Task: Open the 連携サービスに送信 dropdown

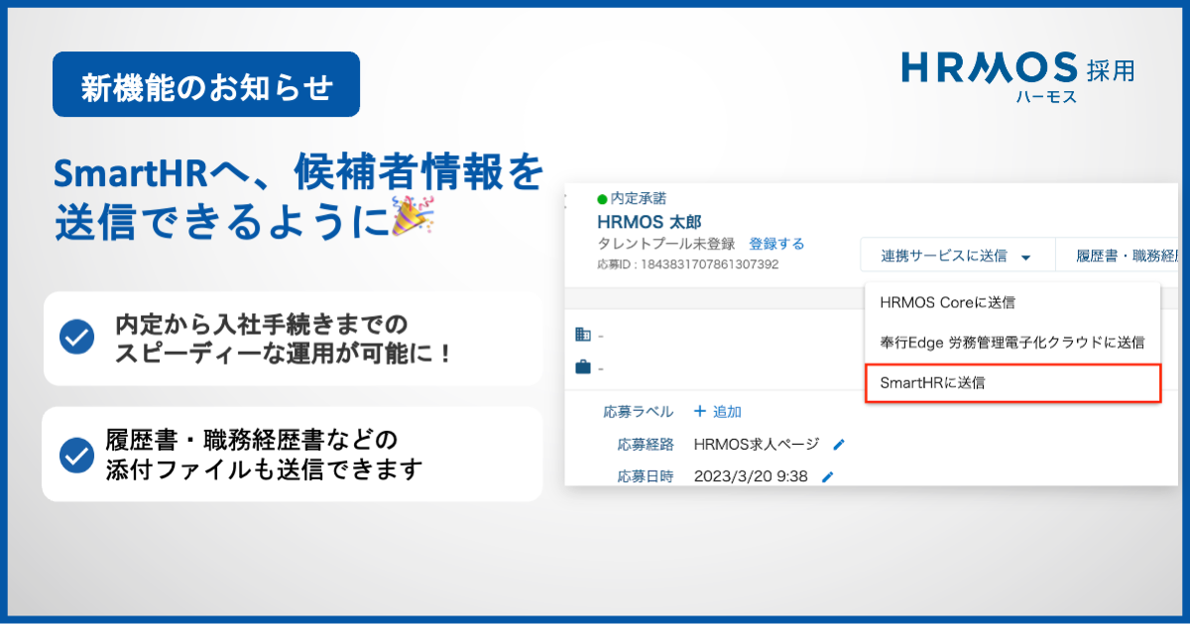Action: 957,256
